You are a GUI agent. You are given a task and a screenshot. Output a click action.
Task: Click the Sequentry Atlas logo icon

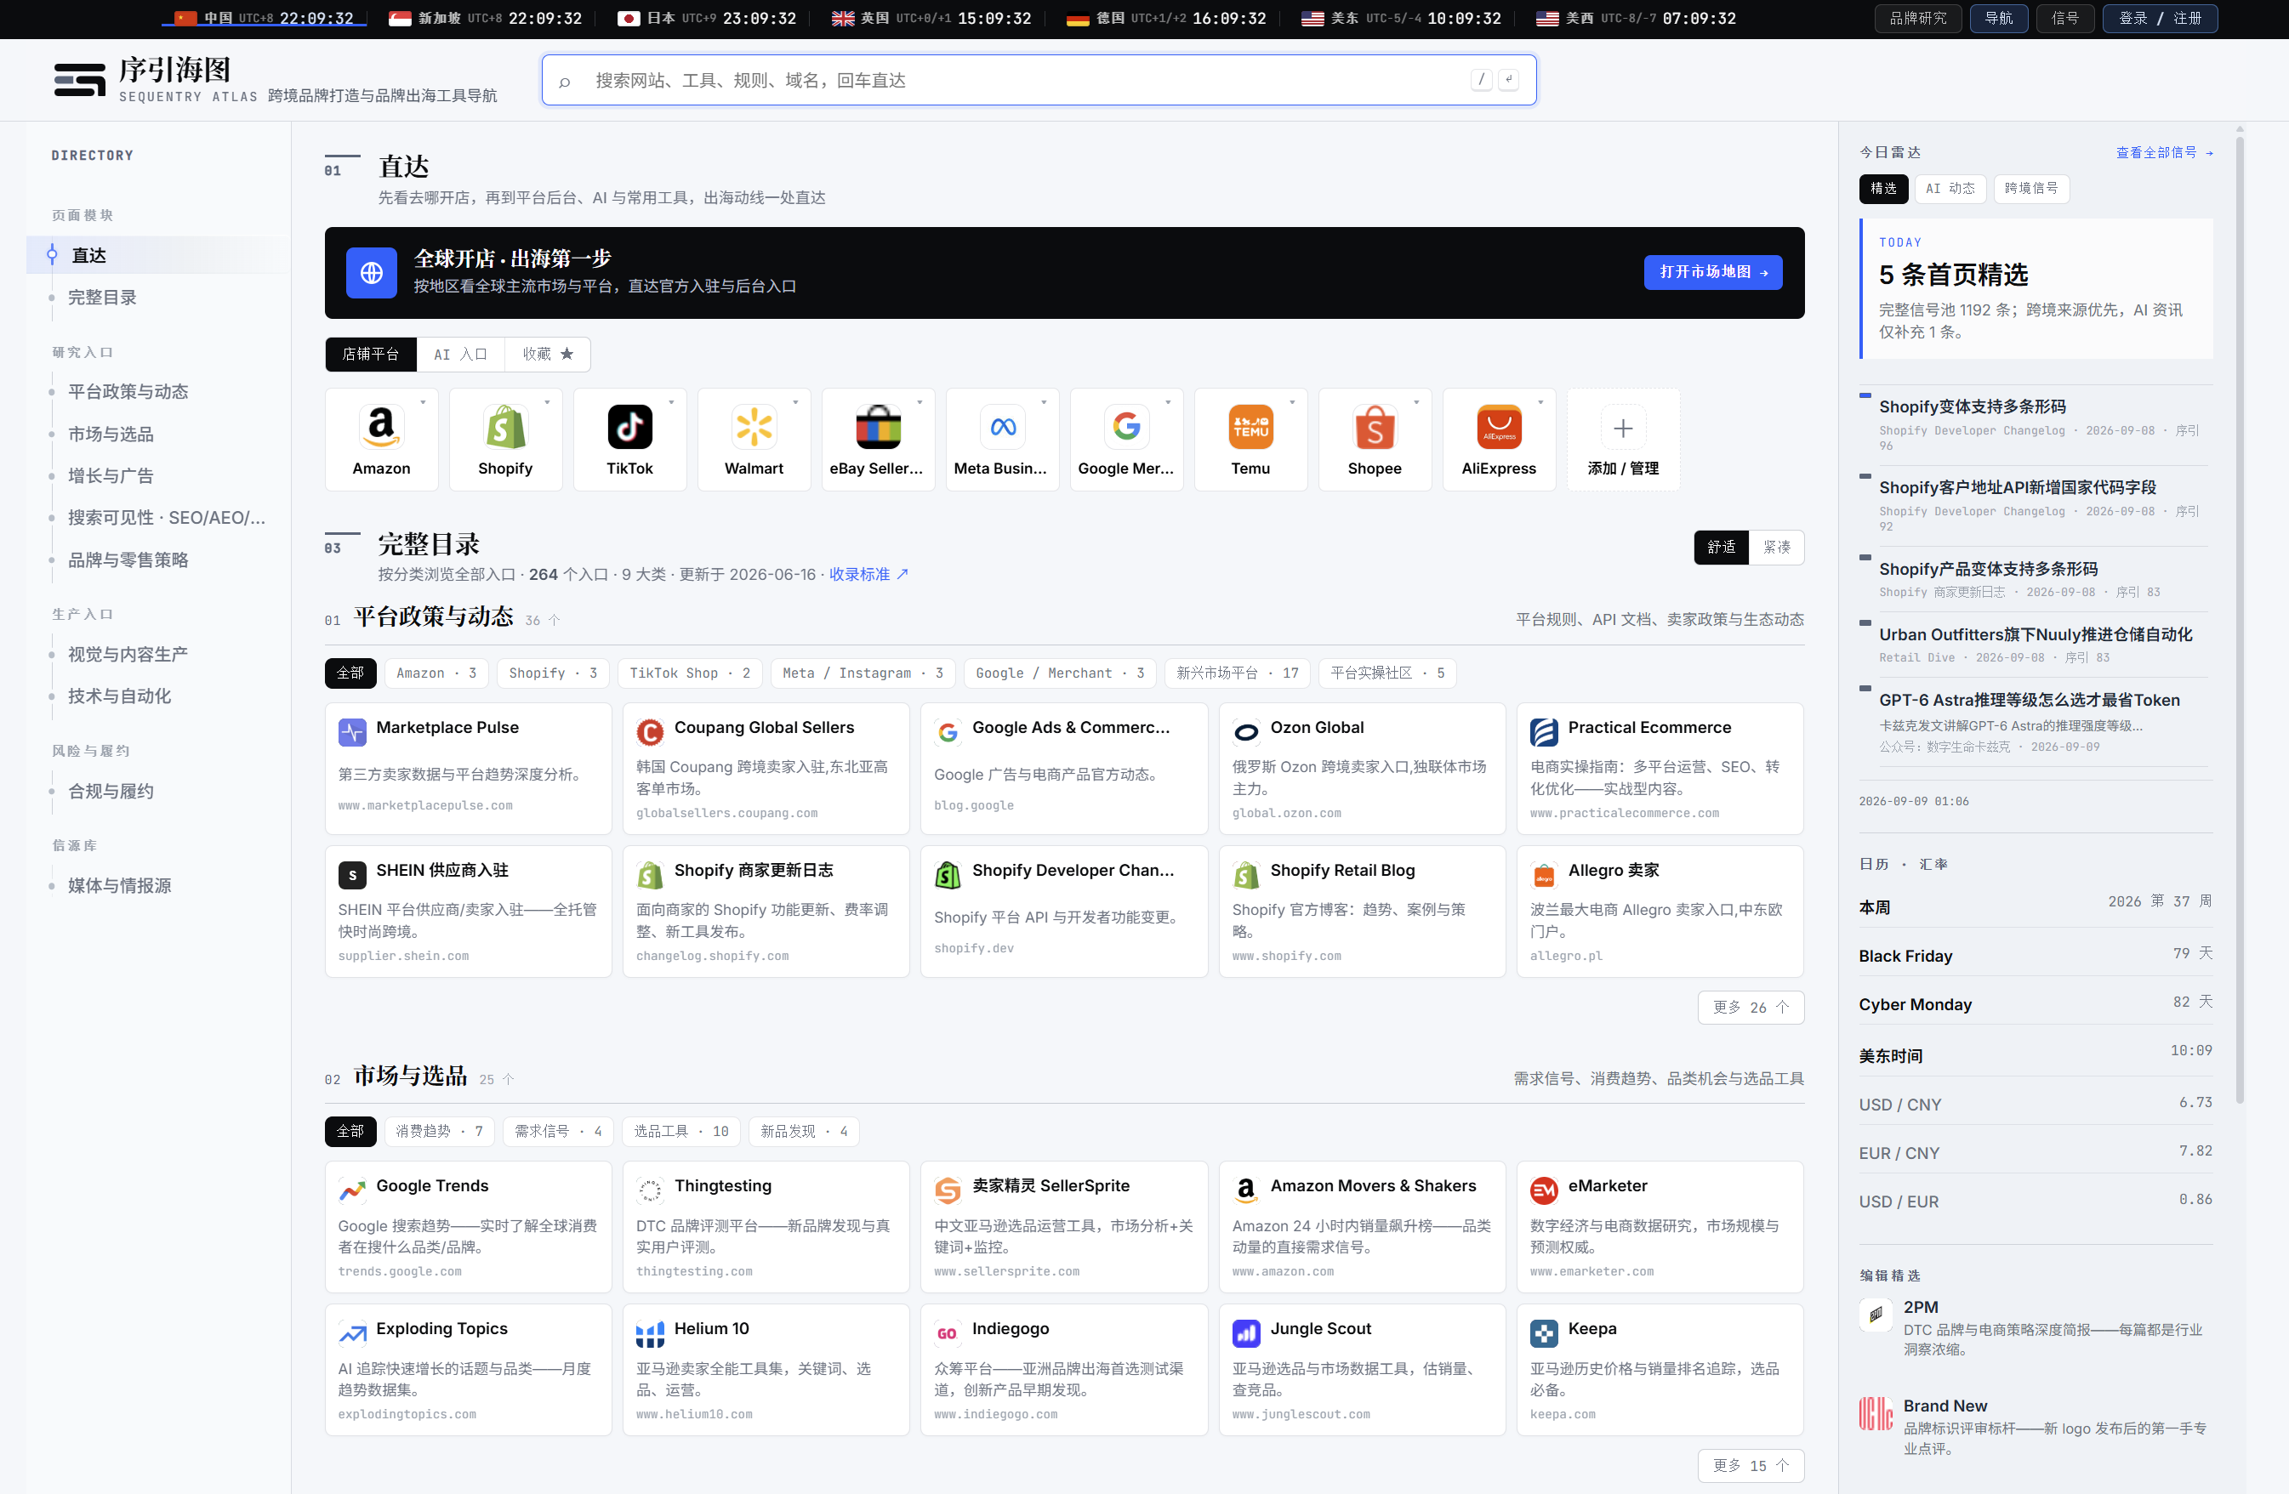pyautogui.click(x=80, y=80)
